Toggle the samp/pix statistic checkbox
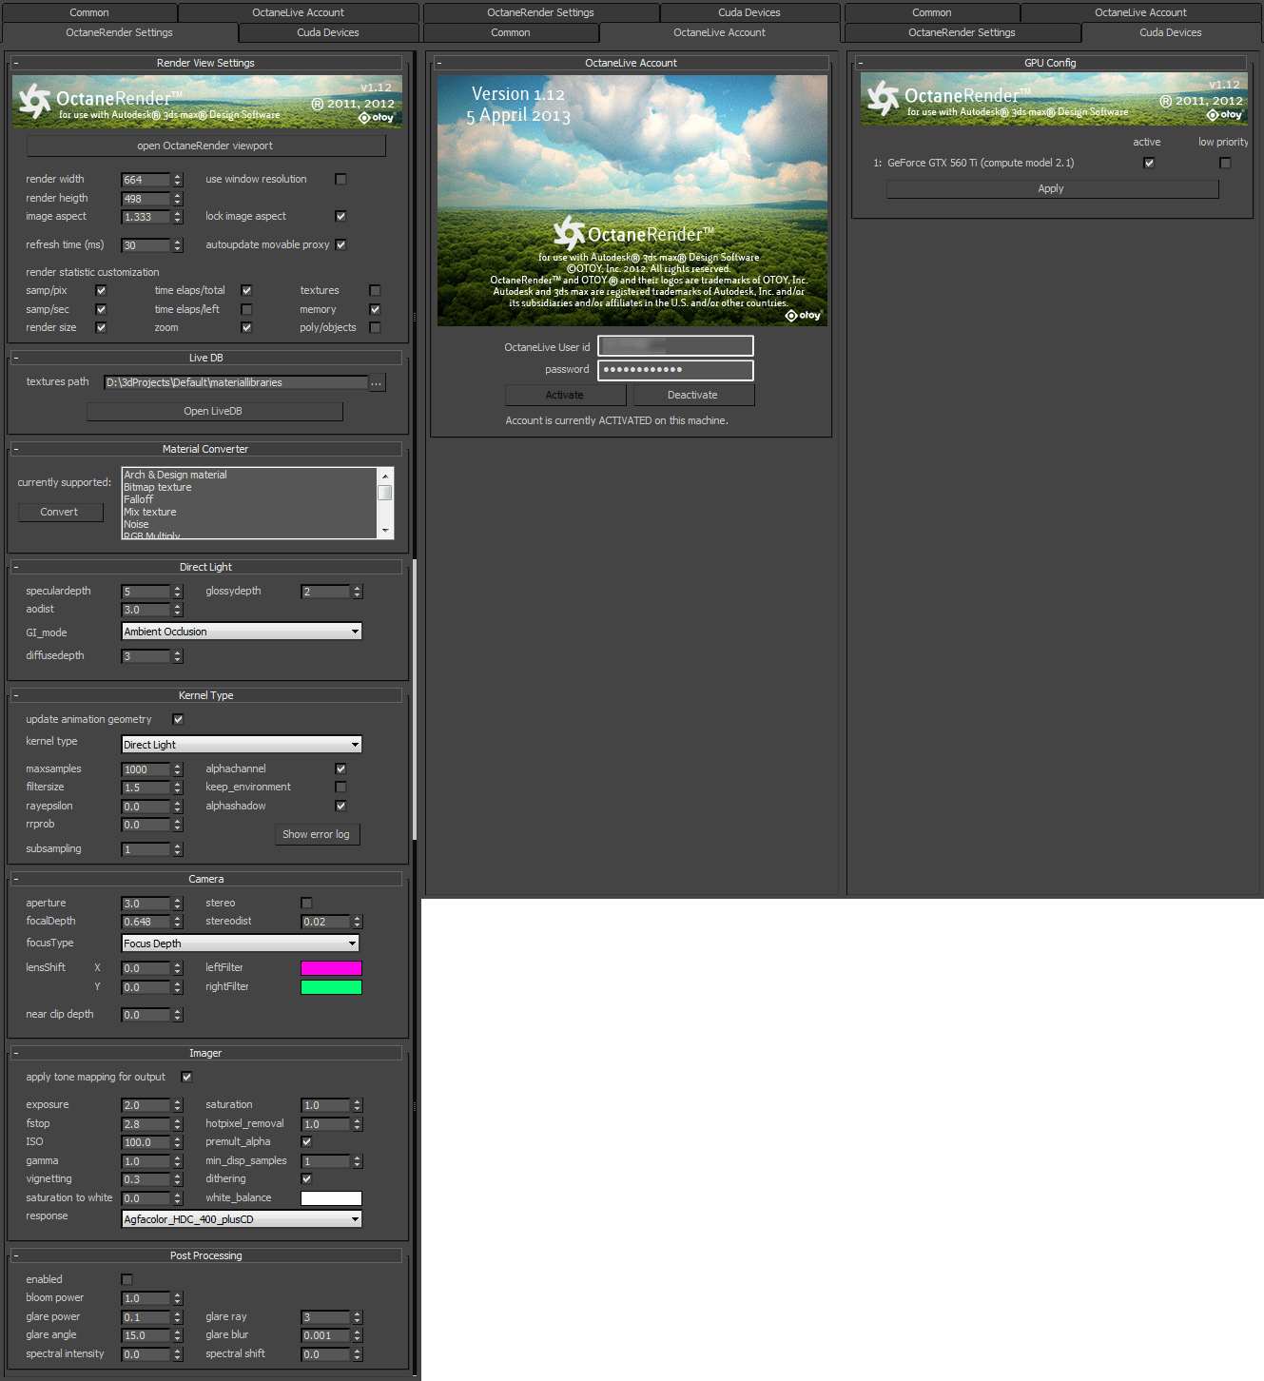 [x=101, y=290]
